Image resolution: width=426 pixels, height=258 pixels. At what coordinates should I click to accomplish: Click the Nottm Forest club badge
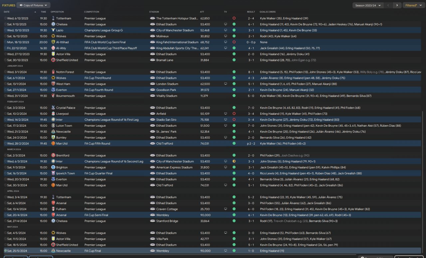[x=53, y=72]
